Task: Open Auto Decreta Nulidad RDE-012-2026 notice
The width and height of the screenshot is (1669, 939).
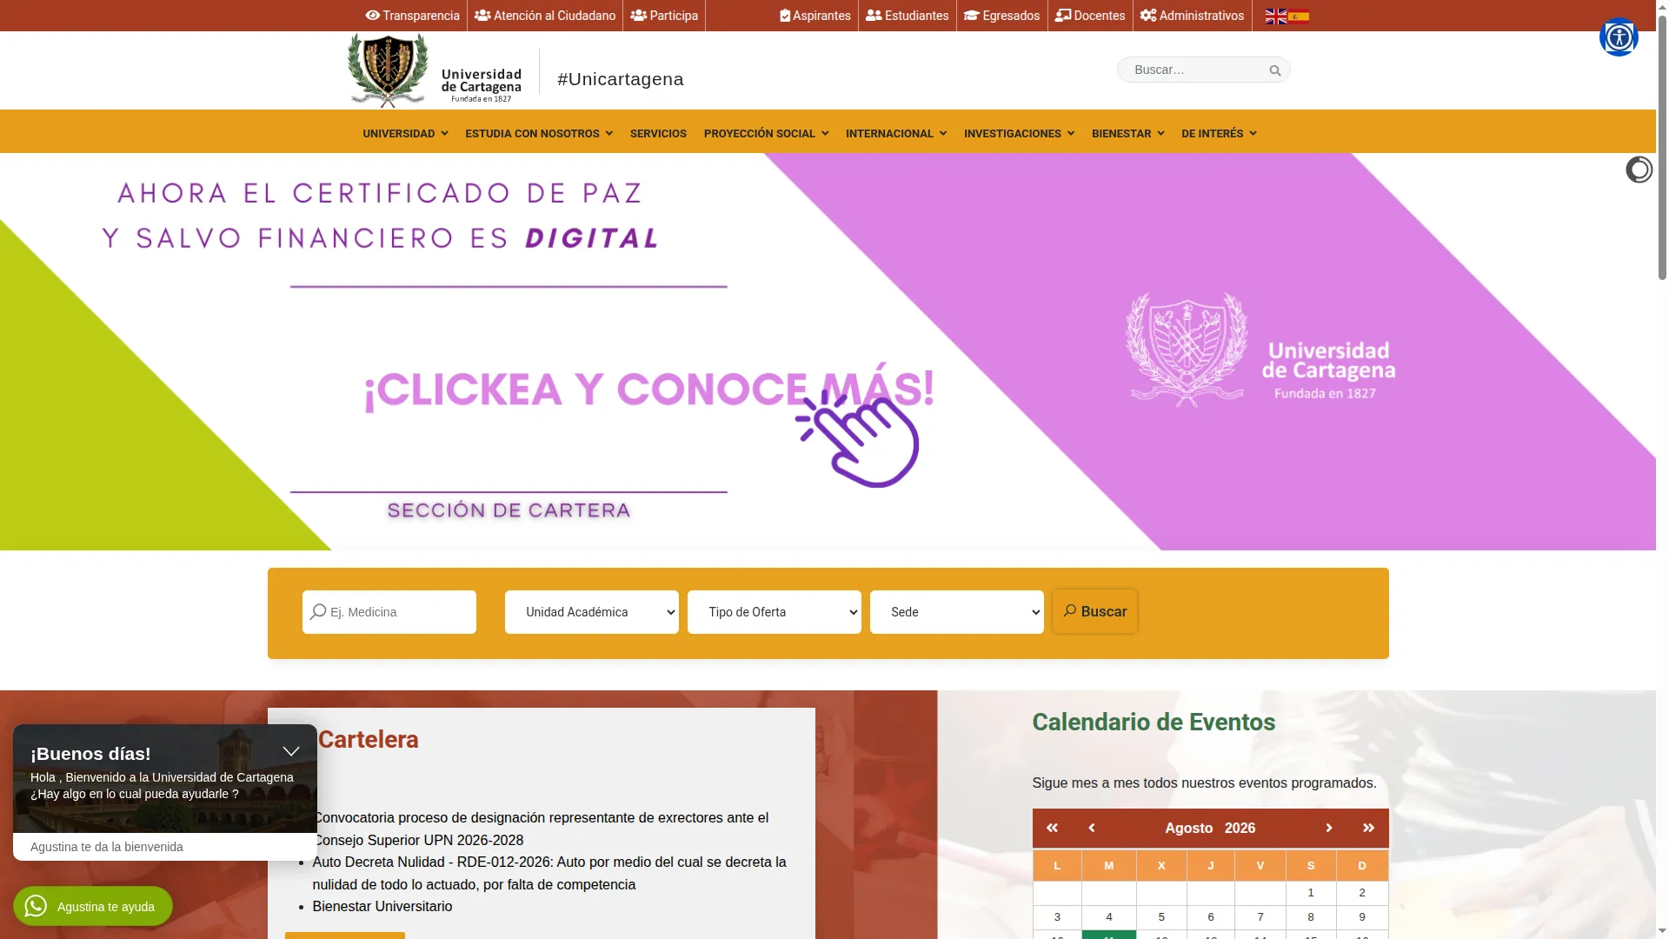Action: point(549,873)
